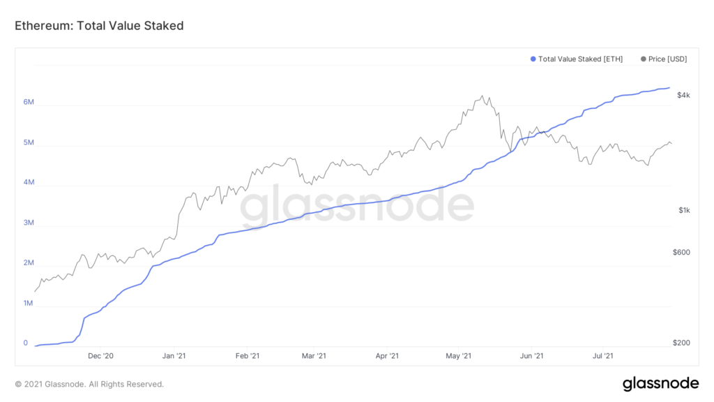Select the Dec '20 x-axis label

(100, 356)
